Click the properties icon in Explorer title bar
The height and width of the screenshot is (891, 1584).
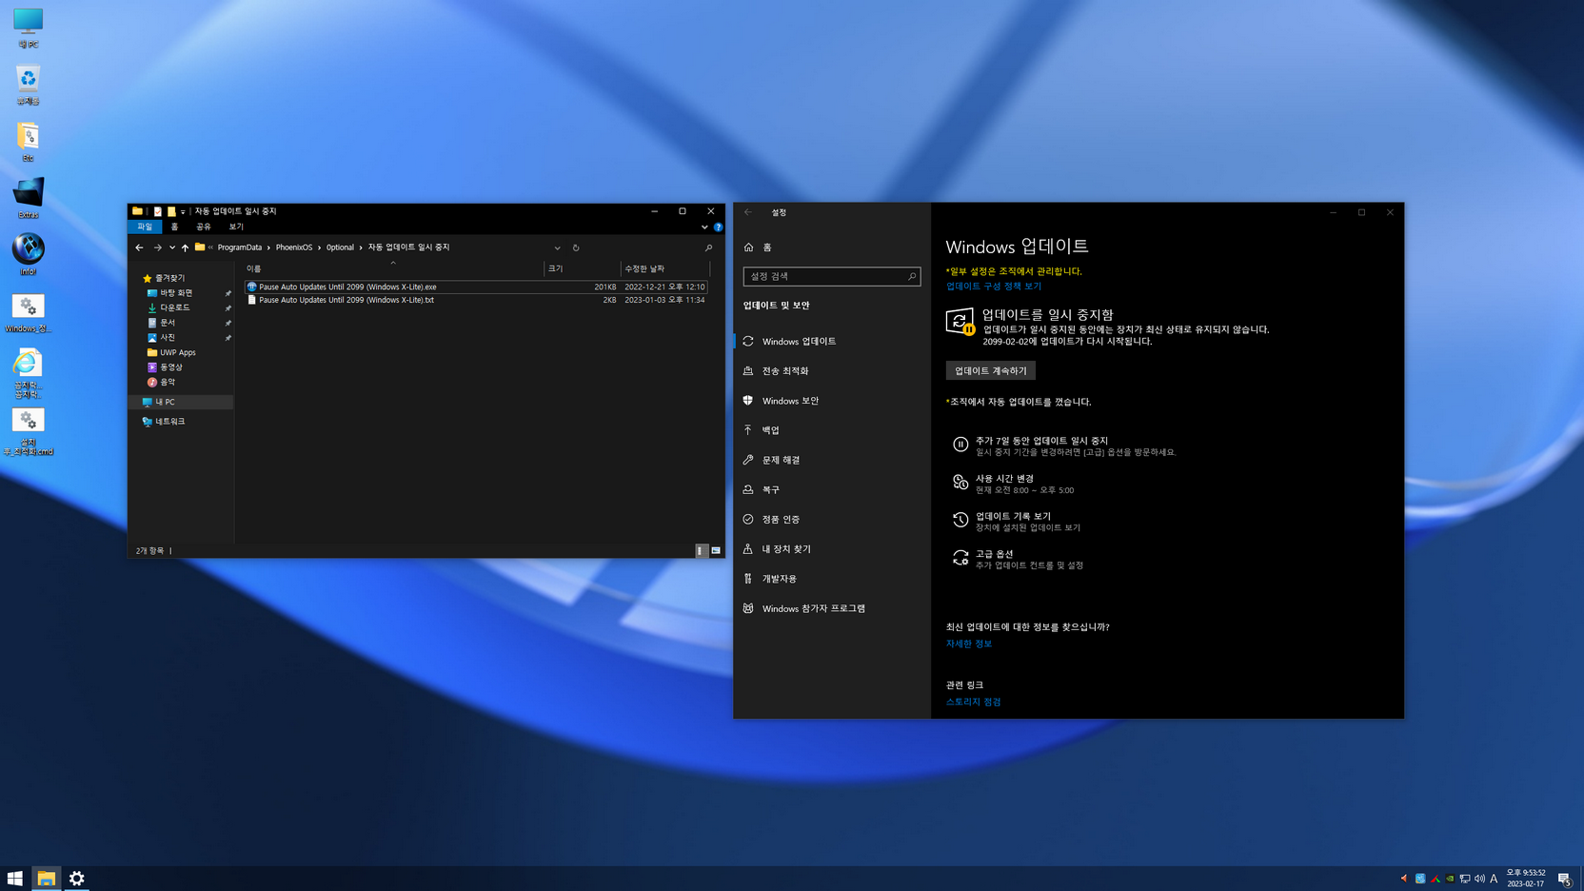(x=158, y=211)
